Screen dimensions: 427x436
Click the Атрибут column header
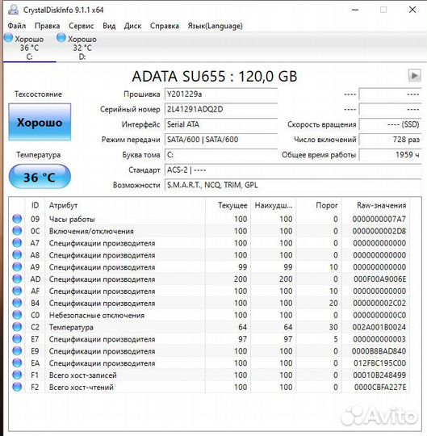[x=125, y=206]
